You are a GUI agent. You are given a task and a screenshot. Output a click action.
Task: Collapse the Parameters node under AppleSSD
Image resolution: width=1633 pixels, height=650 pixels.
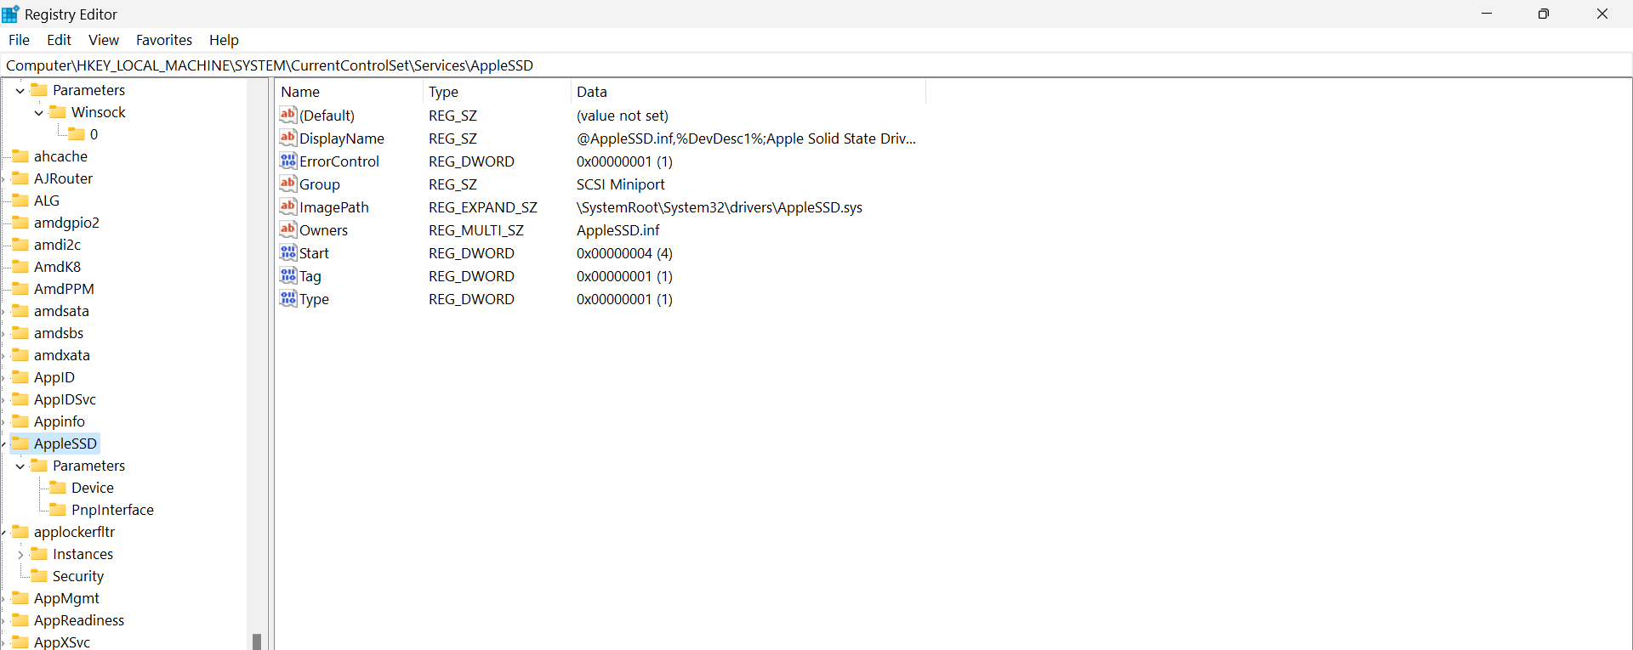click(x=20, y=466)
